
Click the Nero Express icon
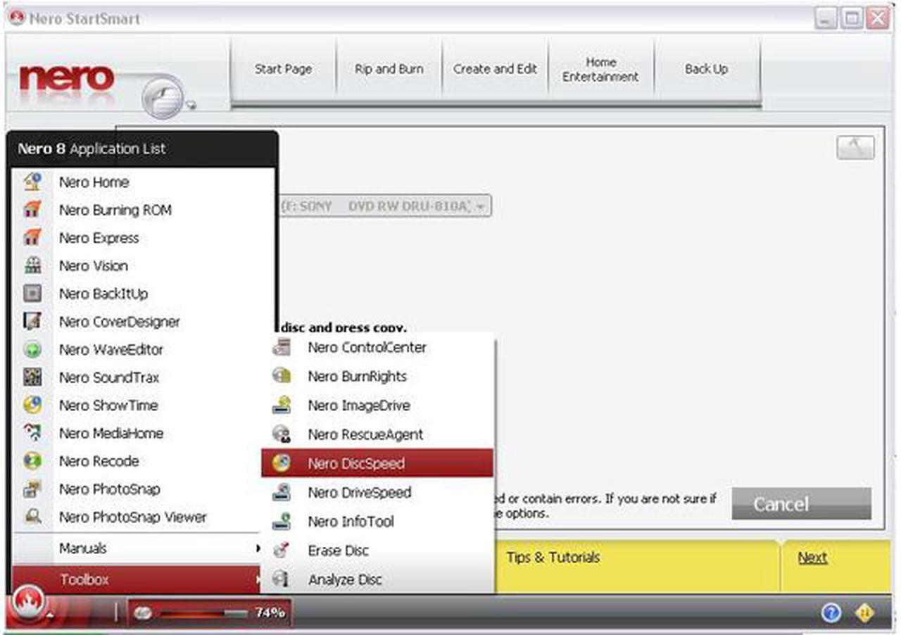32,238
